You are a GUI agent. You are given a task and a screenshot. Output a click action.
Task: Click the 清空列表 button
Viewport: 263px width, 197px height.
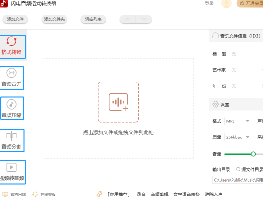pos(93,19)
